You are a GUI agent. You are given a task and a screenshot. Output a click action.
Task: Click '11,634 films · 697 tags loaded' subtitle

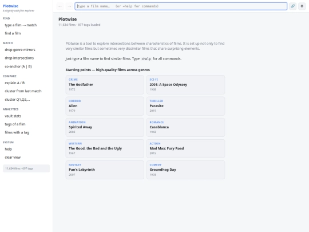[x=80, y=25]
